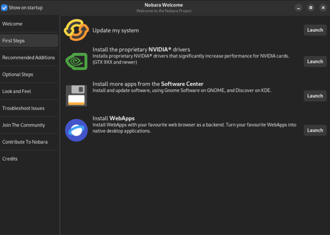Click 'Install the proprietary NVIDIA drivers' heading

(x=141, y=49)
